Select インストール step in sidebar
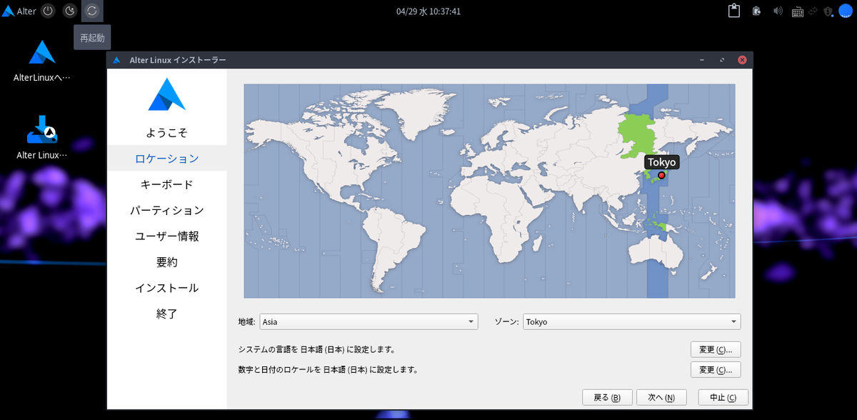This screenshot has height=420, width=857. point(166,288)
